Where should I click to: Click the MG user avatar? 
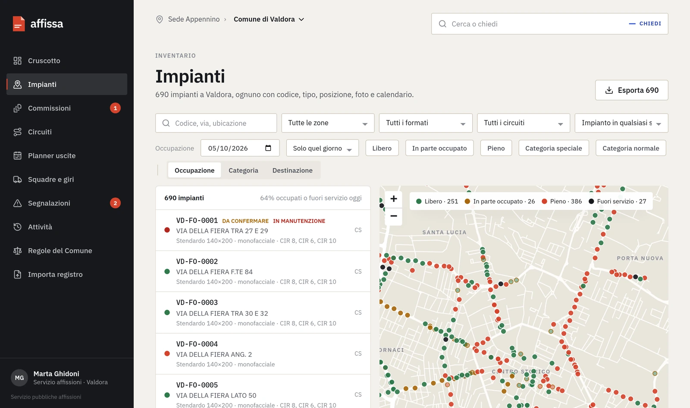[x=19, y=378]
